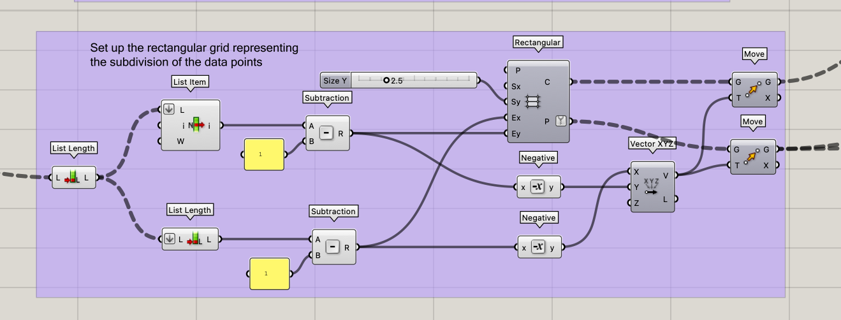Image resolution: width=841 pixels, height=320 pixels.
Task: Click the T input on upper Move
Action: coord(738,98)
